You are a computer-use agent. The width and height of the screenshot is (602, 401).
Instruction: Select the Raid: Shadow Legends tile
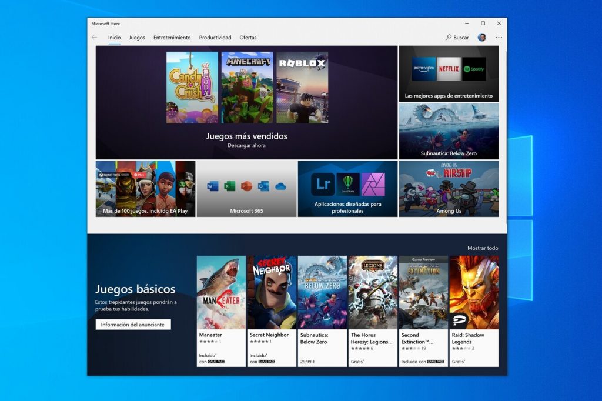474,310
